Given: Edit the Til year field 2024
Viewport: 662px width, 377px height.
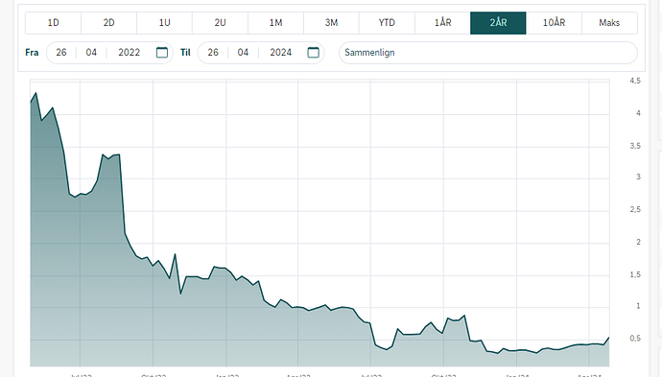Looking at the screenshot, I should click(281, 53).
